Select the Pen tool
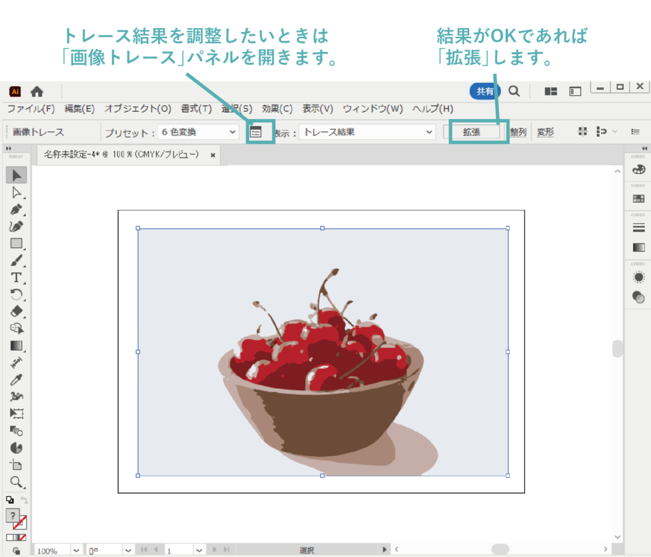651x557 pixels. [x=16, y=210]
